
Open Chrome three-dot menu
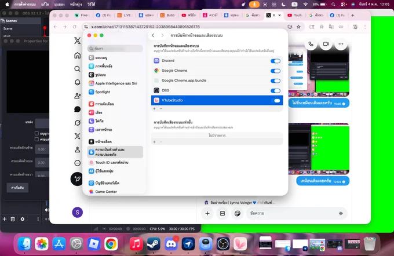pyautogui.click(x=365, y=27)
